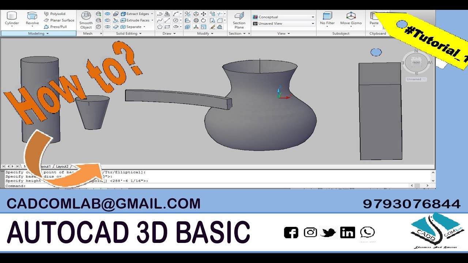The height and width of the screenshot is (263, 468).
Task: Click the Section Plane tool
Action: pyautogui.click(x=239, y=20)
